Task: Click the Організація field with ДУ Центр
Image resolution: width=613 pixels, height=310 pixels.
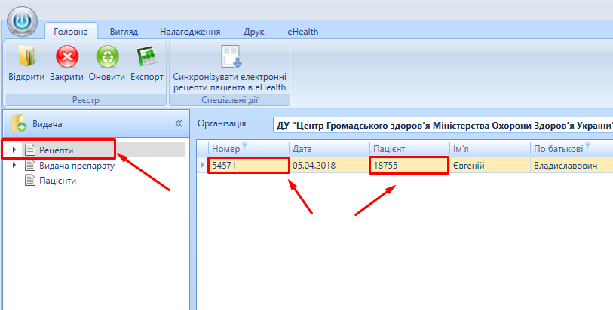Action: 443,126
